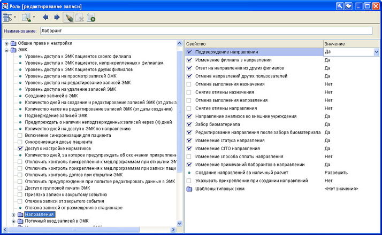
Task: Enable Отключить контроль долгов при открытии ЭМК
Action: (x=20, y=175)
